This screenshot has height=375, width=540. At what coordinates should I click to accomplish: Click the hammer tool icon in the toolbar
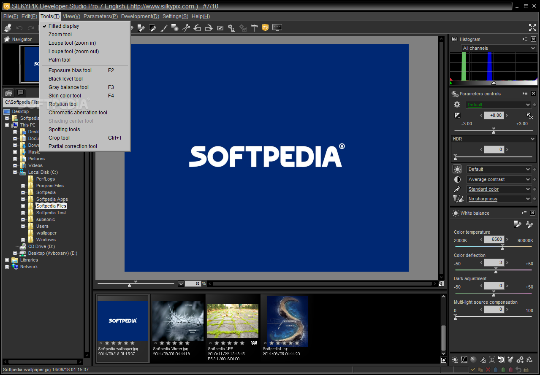[x=255, y=28]
